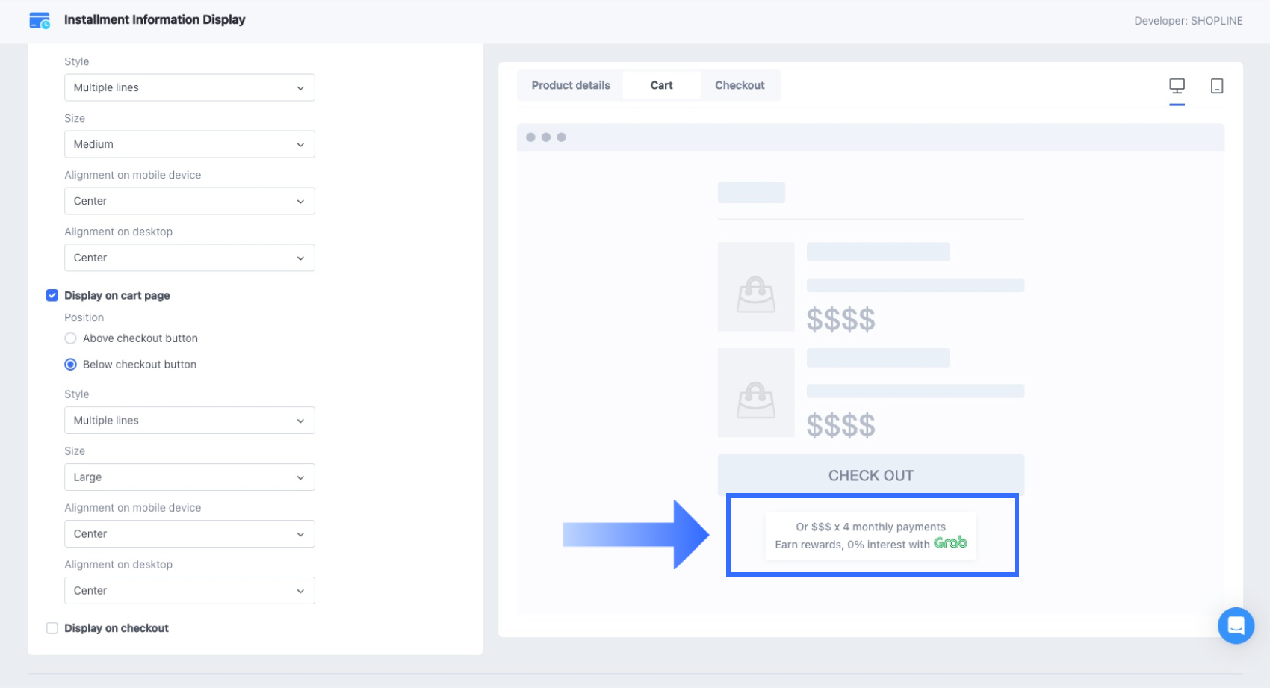Open the Size dropdown showing Medium
Screen dimensions: 1270x688
(x=190, y=144)
